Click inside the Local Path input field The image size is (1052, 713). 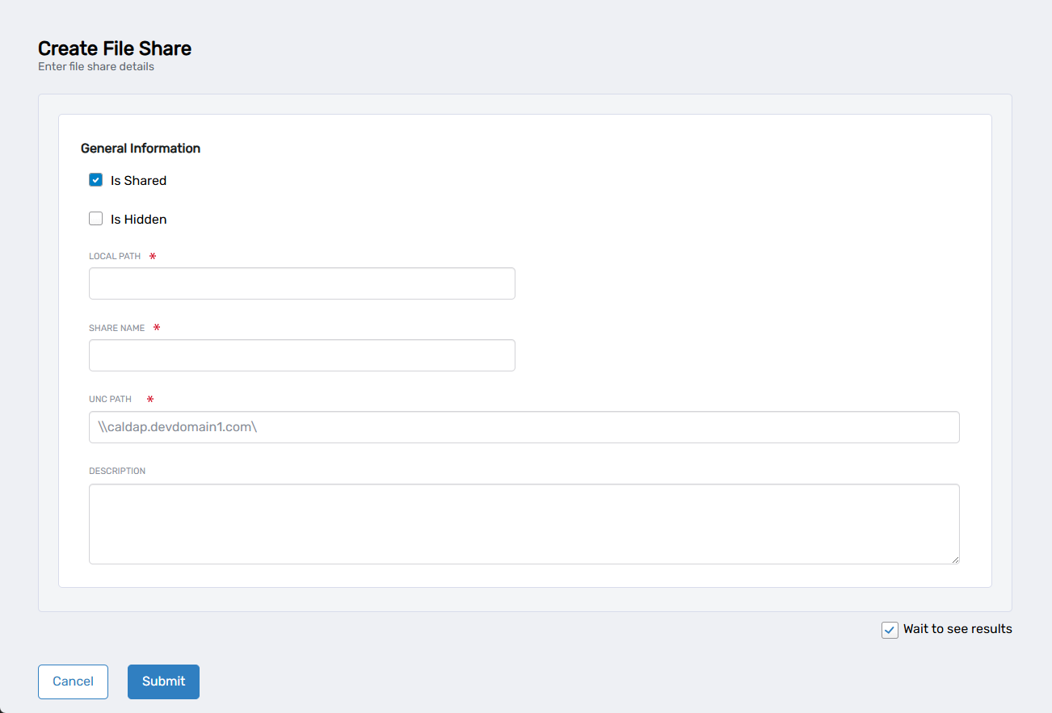(x=301, y=283)
